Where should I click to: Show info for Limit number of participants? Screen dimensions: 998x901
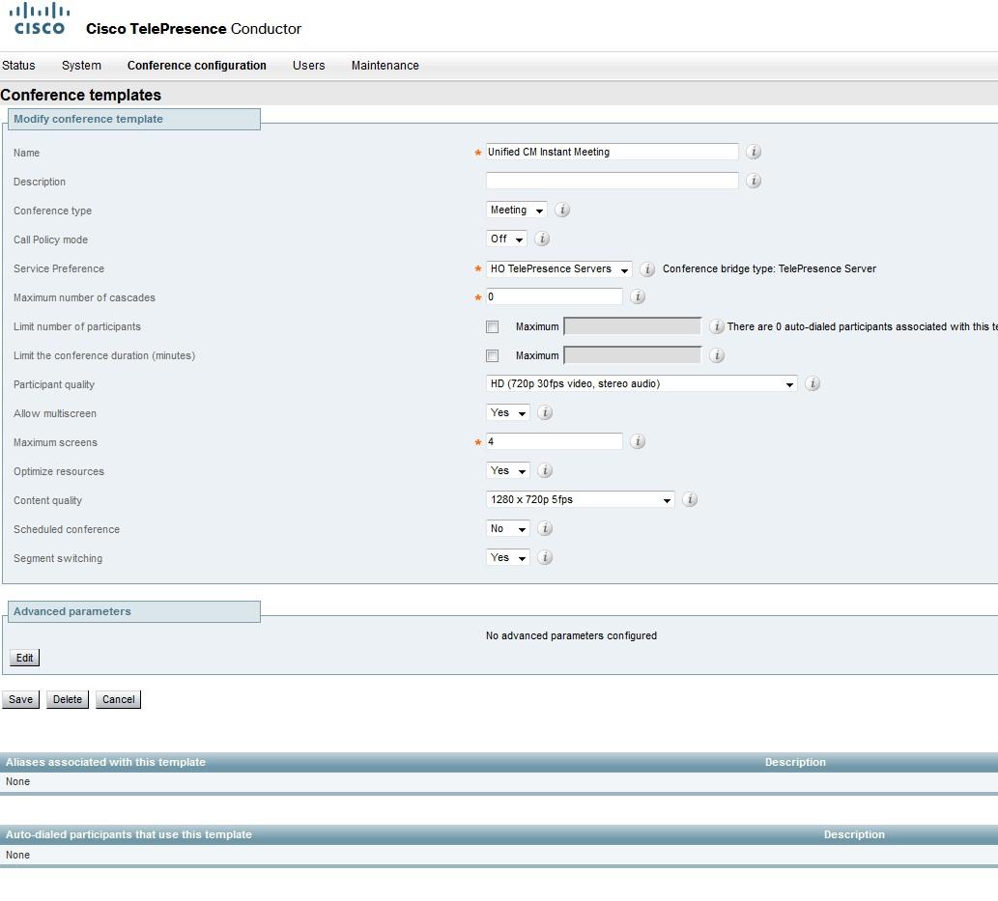(x=717, y=326)
